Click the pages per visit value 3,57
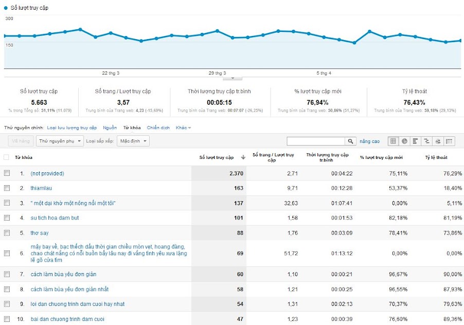Viewport: 464px width, 325px height. pos(123,103)
